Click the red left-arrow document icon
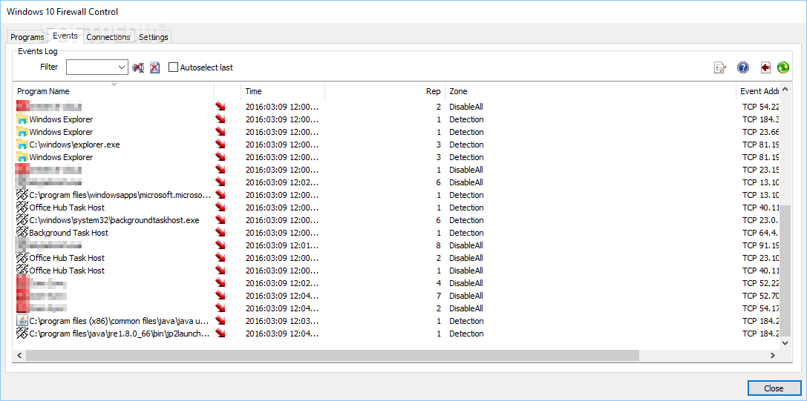Image resolution: width=807 pixels, height=401 pixels. (765, 67)
